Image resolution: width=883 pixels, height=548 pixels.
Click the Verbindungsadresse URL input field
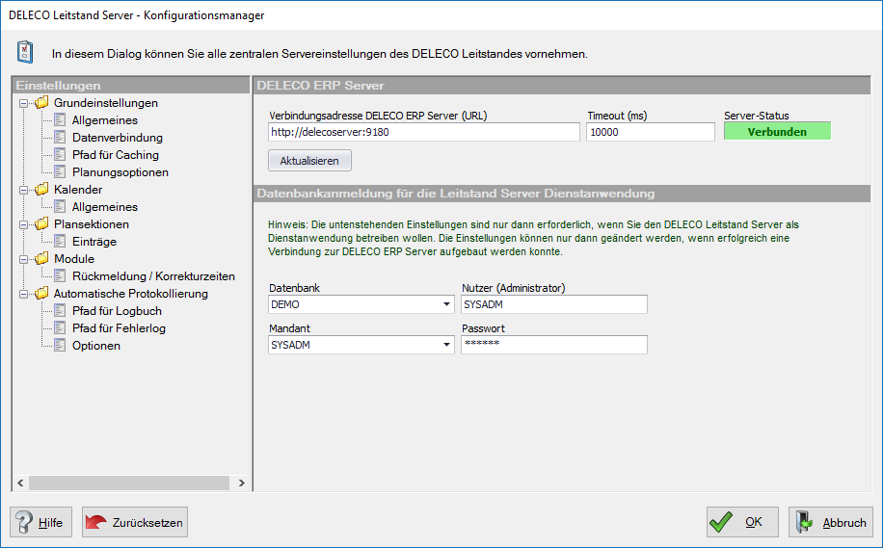coord(424,132)
